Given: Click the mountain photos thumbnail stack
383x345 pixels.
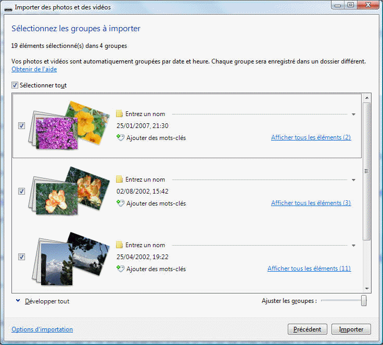Looking at the screenshot, I should 70,259.
